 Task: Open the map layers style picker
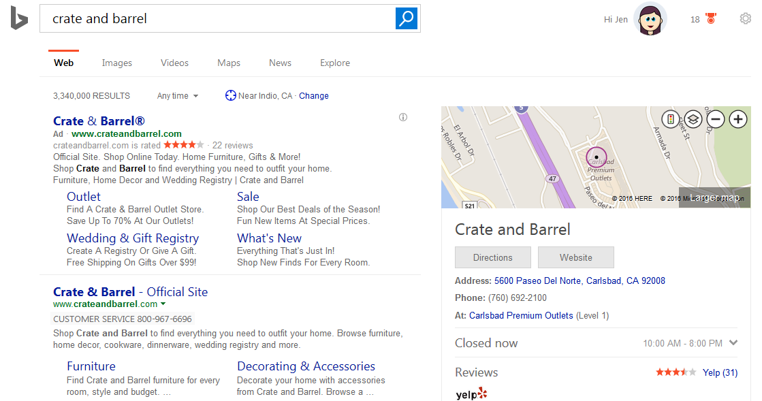point(693,119)
